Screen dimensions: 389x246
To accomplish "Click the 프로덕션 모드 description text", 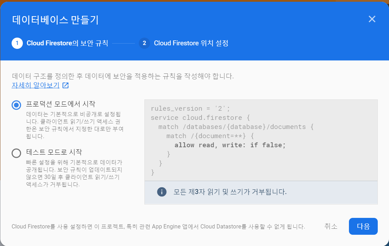I will point(75,125).
